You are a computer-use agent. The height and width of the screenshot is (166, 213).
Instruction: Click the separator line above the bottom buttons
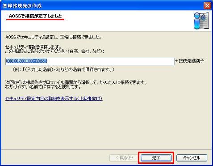point(106,149)
